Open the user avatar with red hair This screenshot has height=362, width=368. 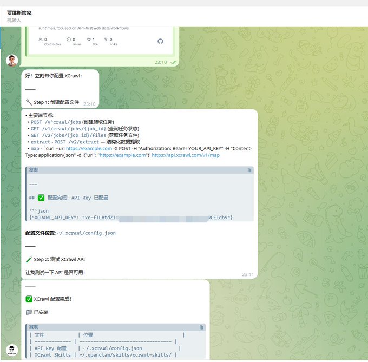click(x=12, y=61)
